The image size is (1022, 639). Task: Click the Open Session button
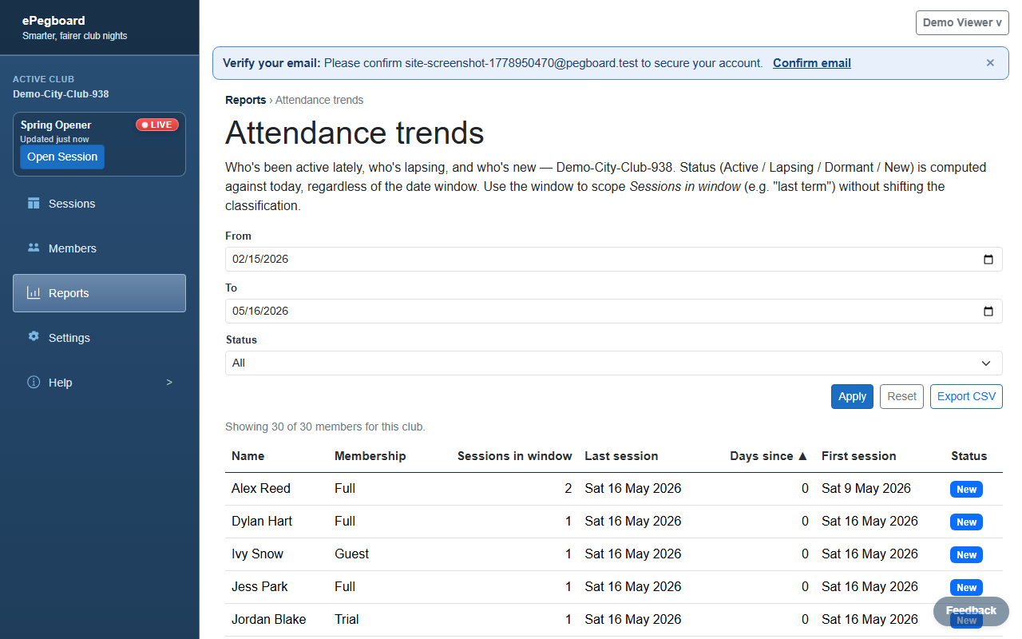(62, 157)
